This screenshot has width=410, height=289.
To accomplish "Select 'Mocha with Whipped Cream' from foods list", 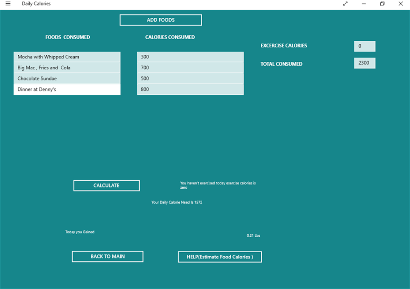I will click(67, 57).
